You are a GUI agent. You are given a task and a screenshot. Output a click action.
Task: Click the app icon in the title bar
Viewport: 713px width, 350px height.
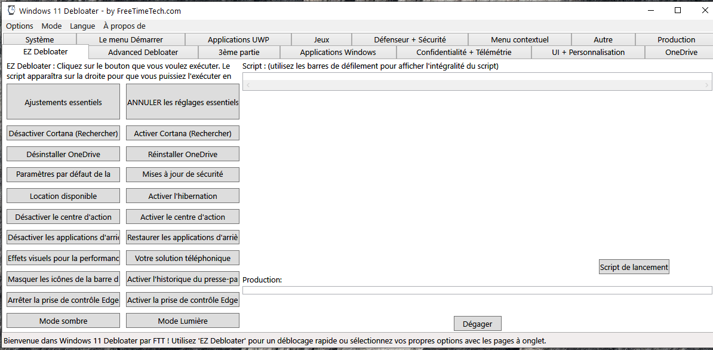(11, 10)
